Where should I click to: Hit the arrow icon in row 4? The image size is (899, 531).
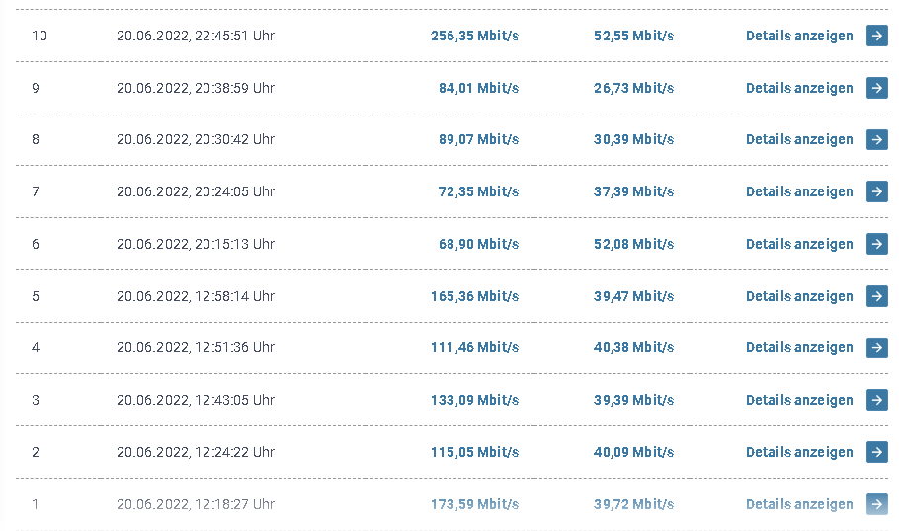[x=876, y=347]
